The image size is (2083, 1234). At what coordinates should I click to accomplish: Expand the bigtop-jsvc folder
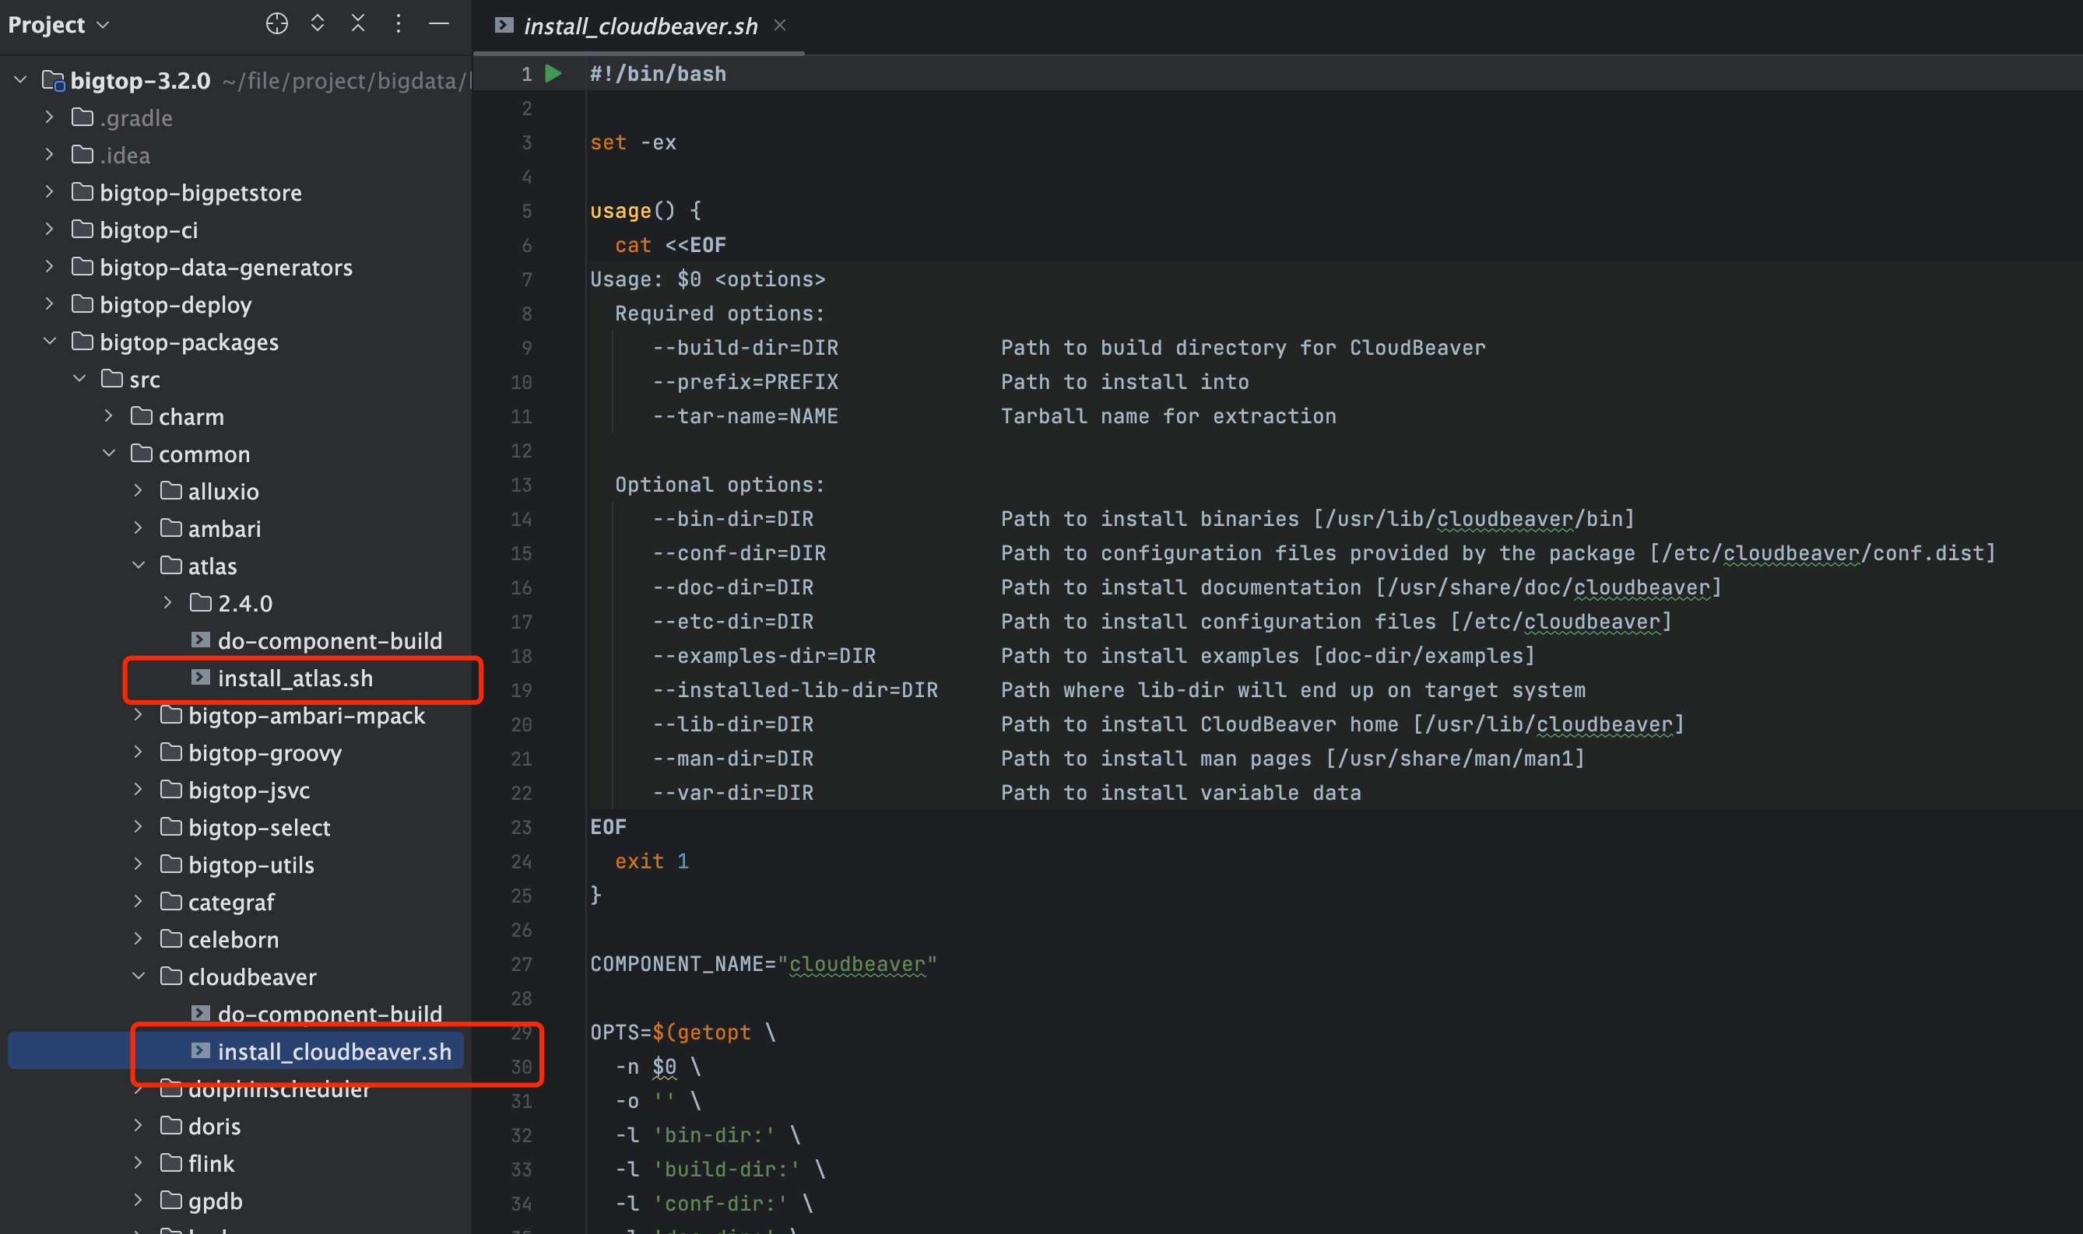coord(139,790)
